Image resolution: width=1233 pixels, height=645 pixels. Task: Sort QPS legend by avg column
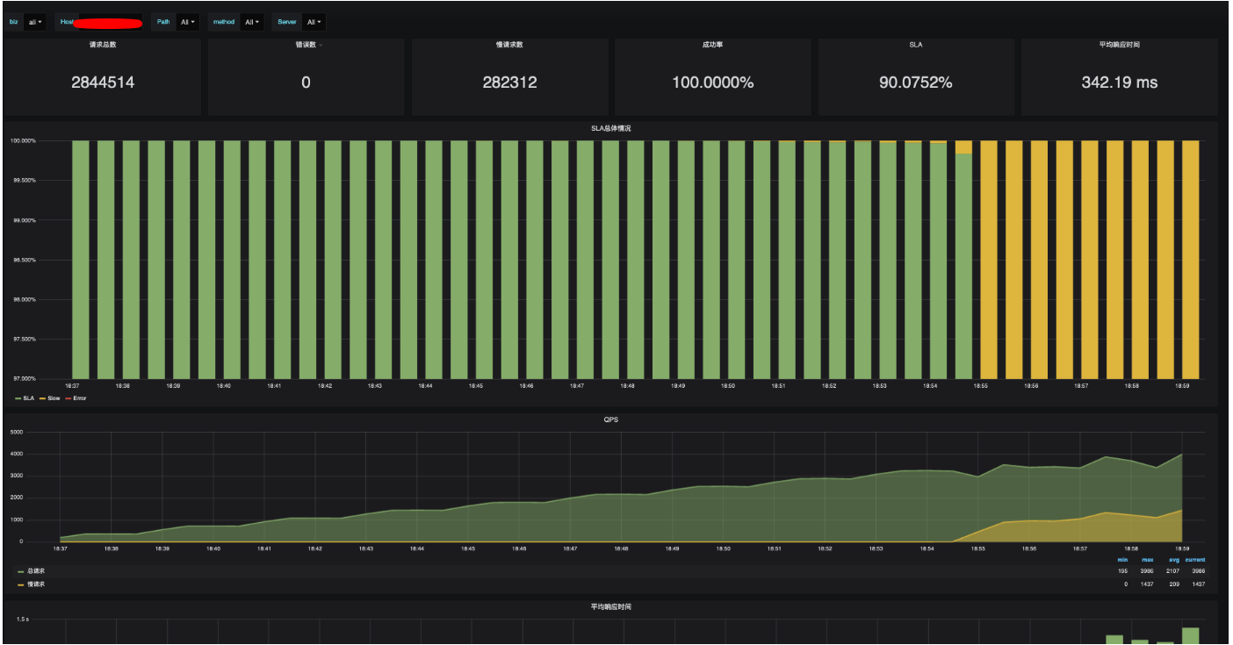[x=1173, y=560]
